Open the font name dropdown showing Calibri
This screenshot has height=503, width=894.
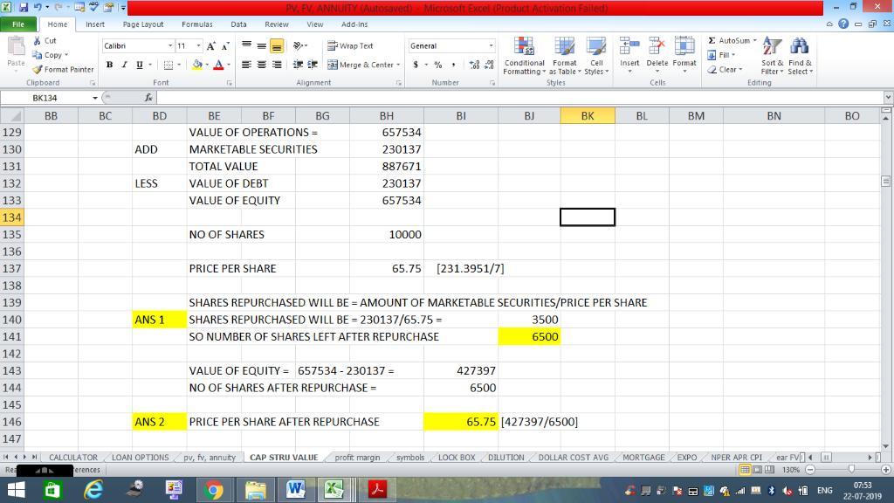pos(170,45)
